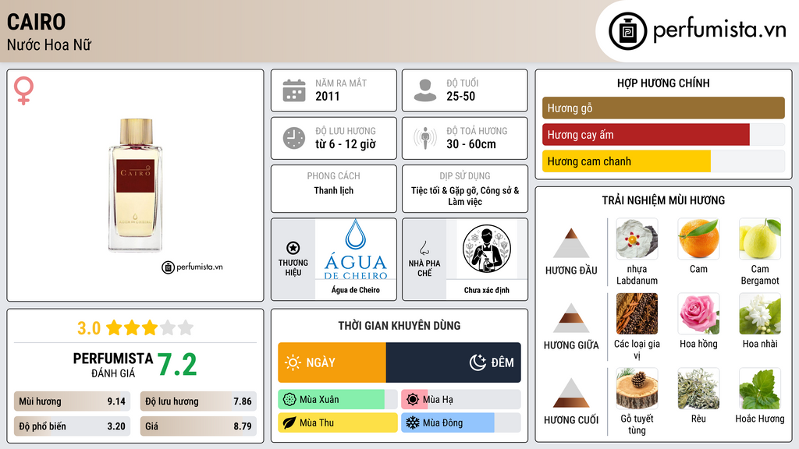This screenshot has width=799, height=449.
Task: Select the Hoa nhài jasmine note image
Action: [x=760, y=313]
